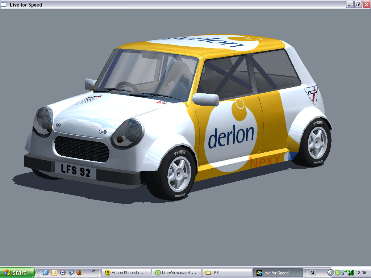Open the NL language bar indicator
The width and height of the screenshot is (371, 278).
point(313,273)
